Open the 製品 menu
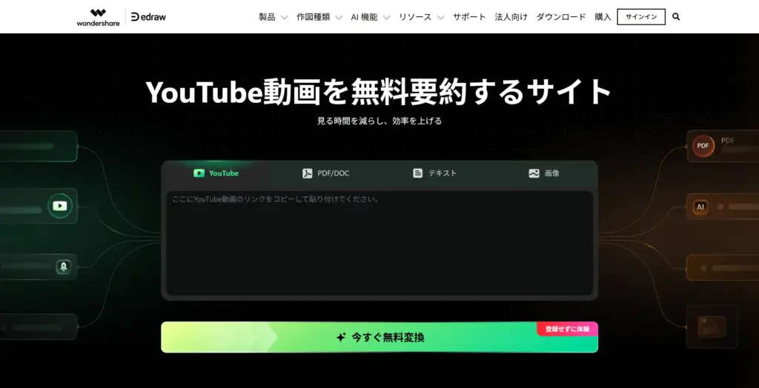Screen dimensions: 759x388 267,17
